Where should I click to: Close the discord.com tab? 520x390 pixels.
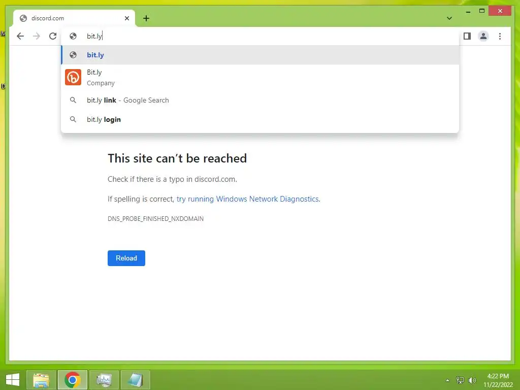coord(126,18)
